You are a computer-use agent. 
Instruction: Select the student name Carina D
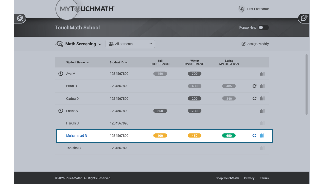(73, 98)
